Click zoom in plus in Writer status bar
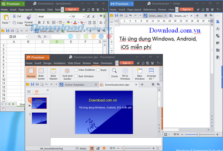Viewport: 223px width, 151px height. [217, 134]
